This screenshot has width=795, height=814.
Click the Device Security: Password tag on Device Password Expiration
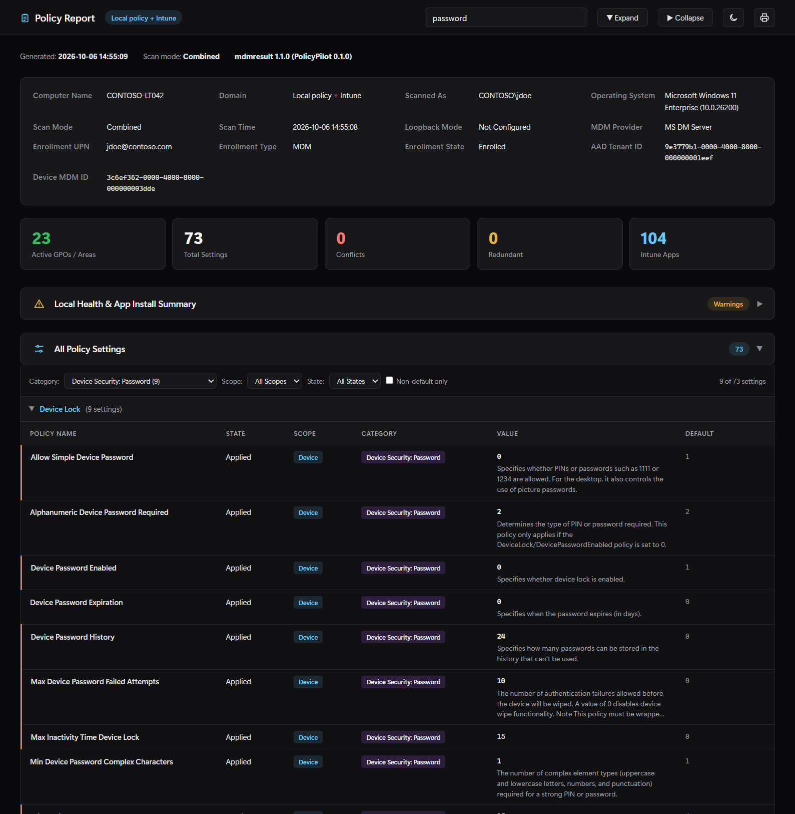click(403, 603)
